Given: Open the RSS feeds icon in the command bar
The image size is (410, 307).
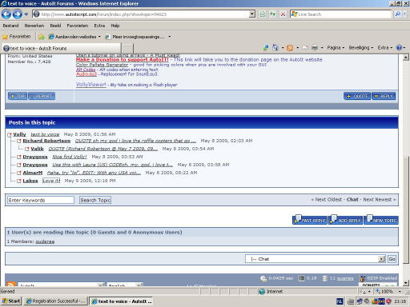Looking at the screenshot, I should [290, 48].
